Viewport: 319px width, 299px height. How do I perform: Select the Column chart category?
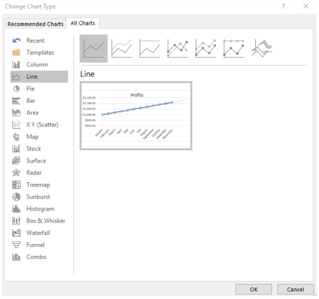tap(37, 64)
